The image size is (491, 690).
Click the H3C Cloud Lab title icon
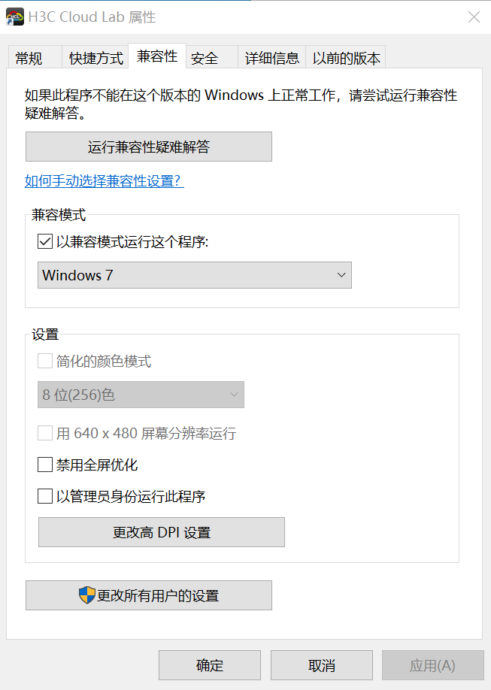tap(15, 17)
